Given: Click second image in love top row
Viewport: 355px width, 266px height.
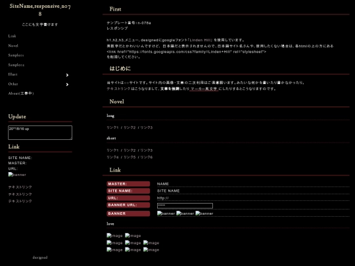Looking at the screenshot, I should [x=133, y=236].
